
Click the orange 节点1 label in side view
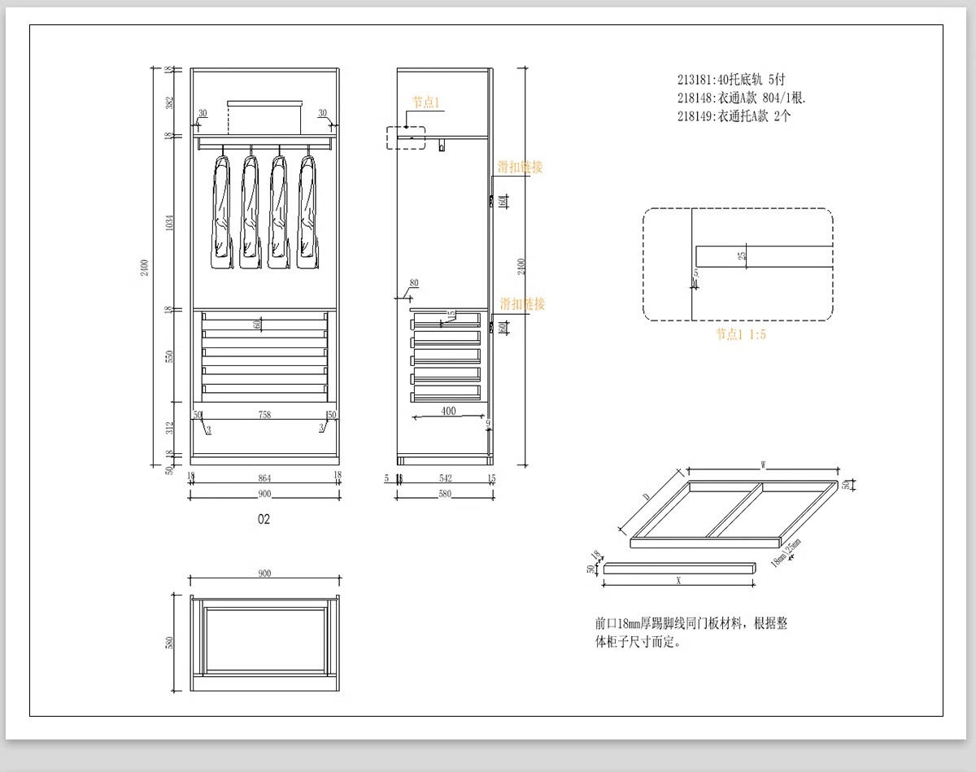point(425,102)
